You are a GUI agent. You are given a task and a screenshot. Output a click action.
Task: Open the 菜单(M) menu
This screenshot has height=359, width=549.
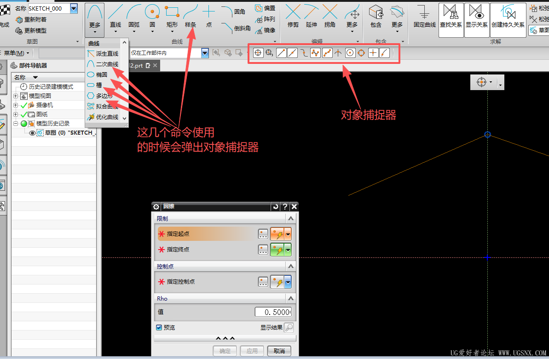coord(16,53)
